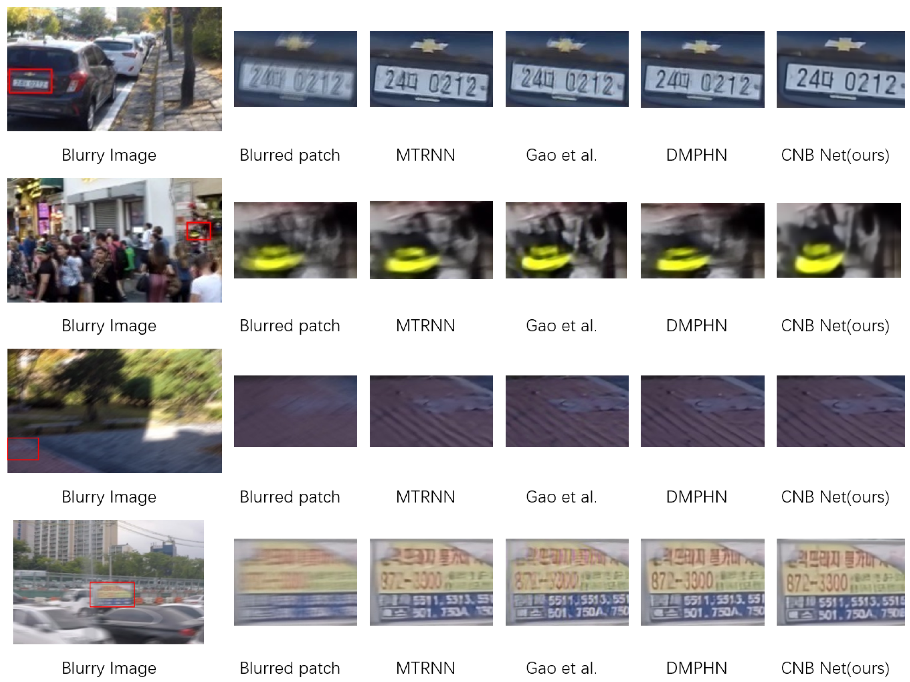Open the blurred license plate patch
Image resolution: width=910 pixels, height=682 pixels.
(295, 69)
